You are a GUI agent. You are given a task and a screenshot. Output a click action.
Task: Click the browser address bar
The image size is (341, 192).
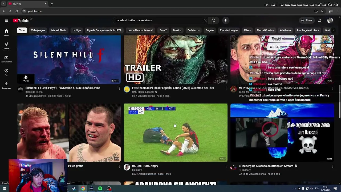(168, 11)
